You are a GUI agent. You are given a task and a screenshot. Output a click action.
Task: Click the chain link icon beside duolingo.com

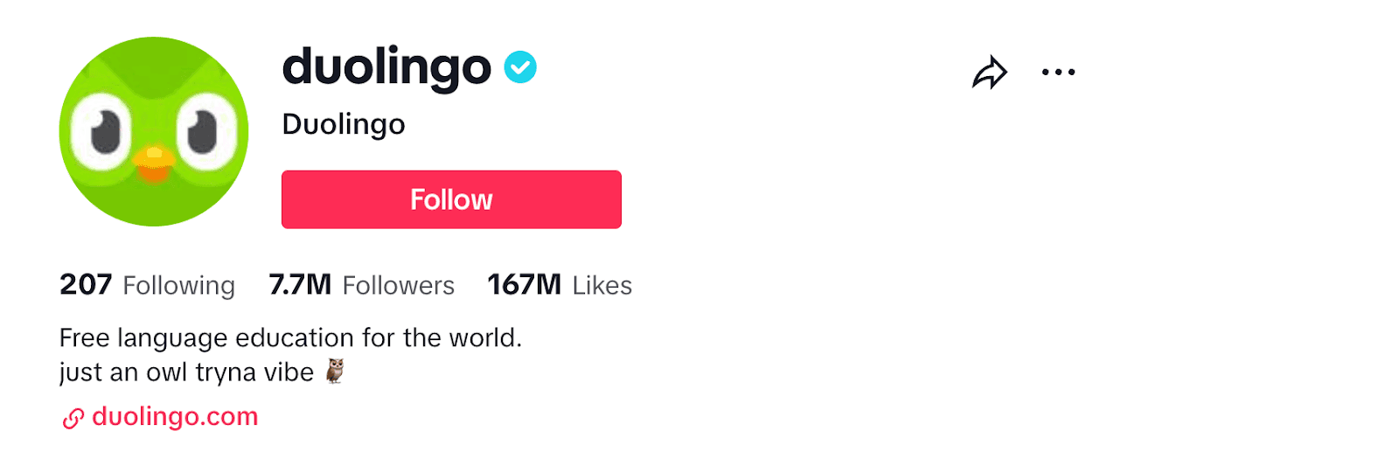pyautogui.click(x=73, y=419)
